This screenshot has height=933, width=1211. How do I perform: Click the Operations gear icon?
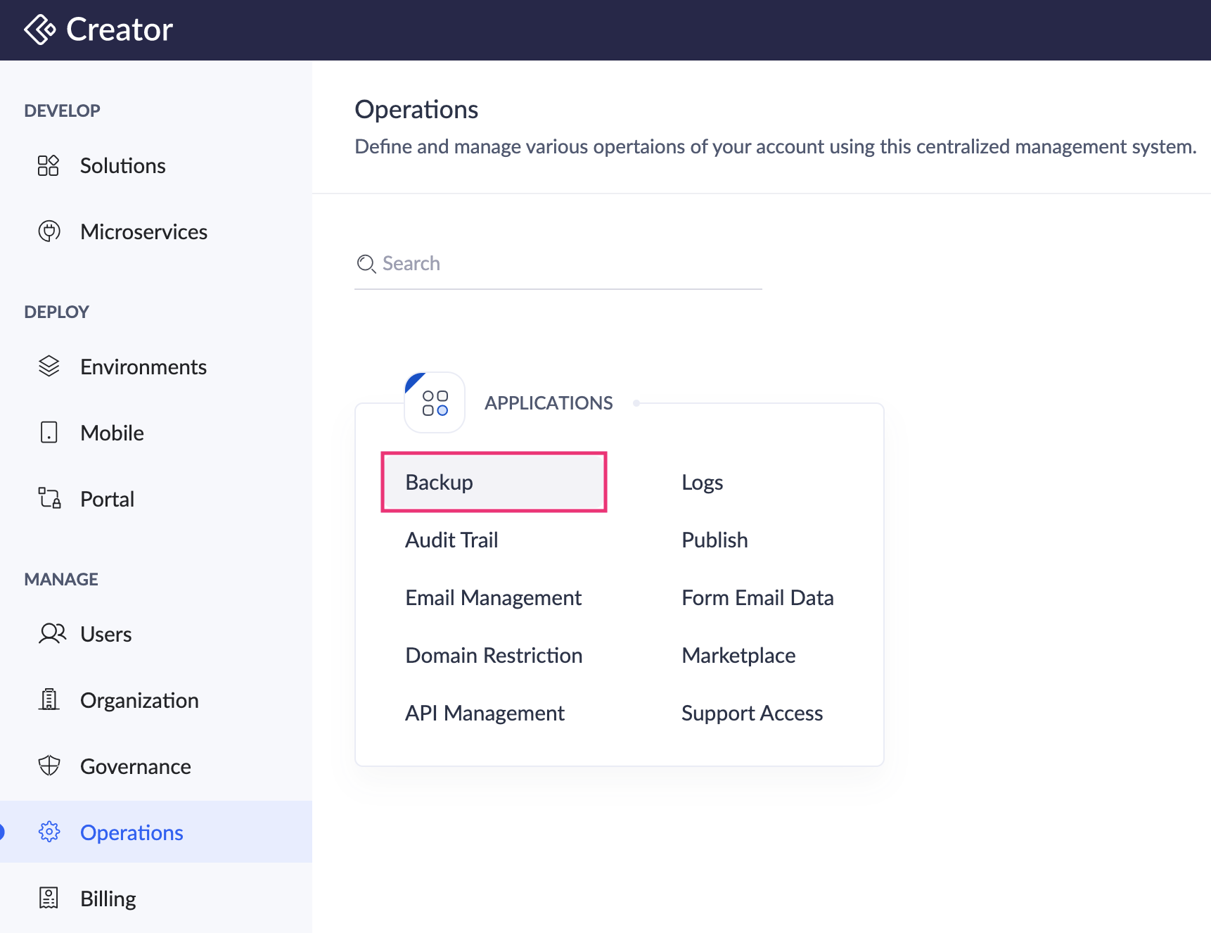(49, 832)
